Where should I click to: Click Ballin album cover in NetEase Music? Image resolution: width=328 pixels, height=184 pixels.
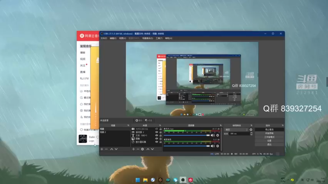[83, 139]
